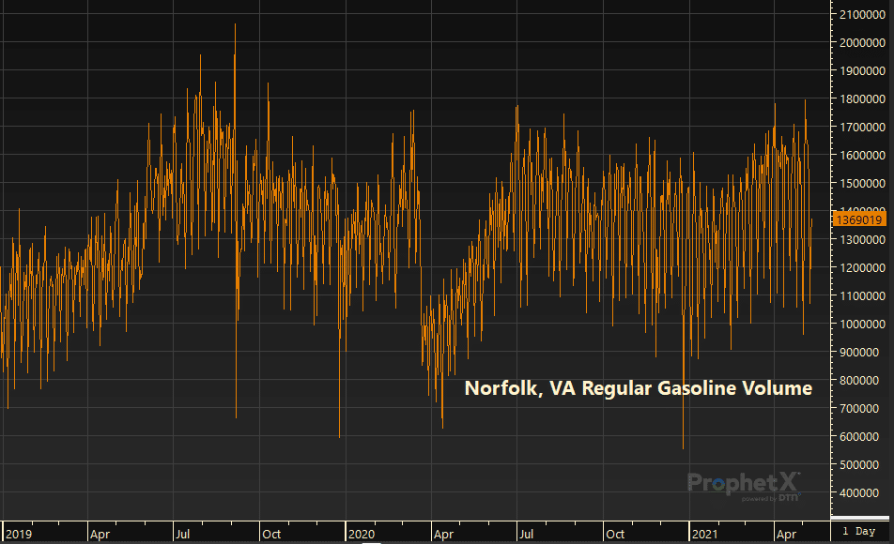
Task: Click the 600000 value on price axis
Action: click(x=859, y=437)
